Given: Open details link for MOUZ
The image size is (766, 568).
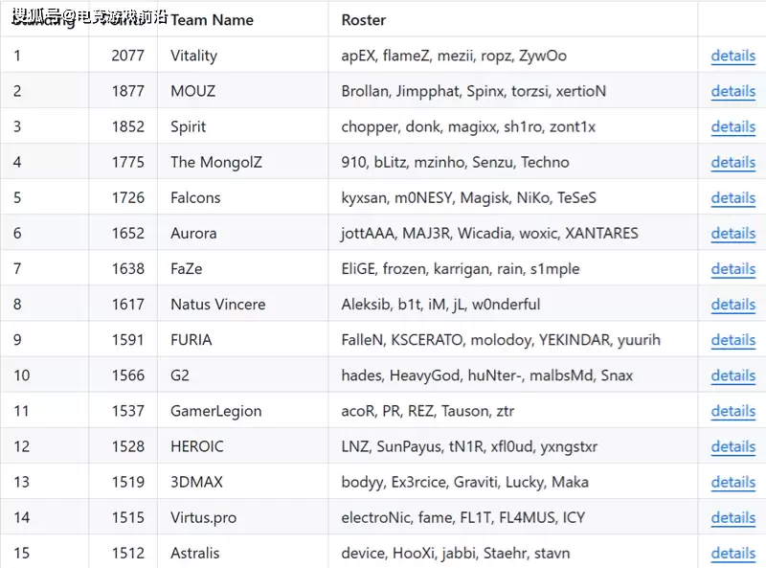Looking at the screenshot, I should [732, 91].
